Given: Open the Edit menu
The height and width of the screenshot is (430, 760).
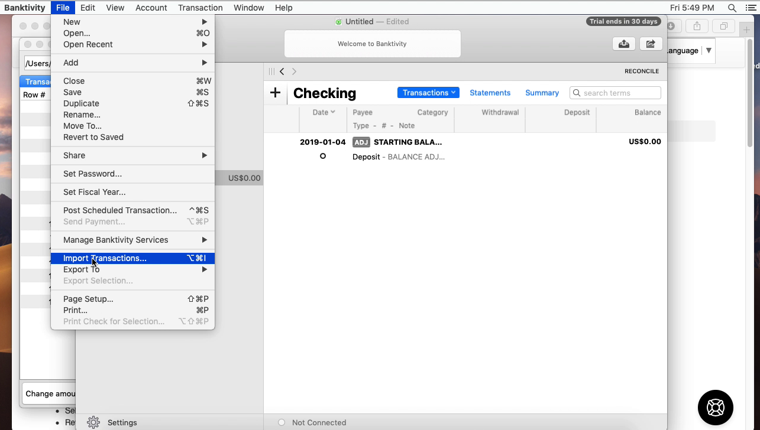Looking at the screenshot, I should [x=88, y=8].
